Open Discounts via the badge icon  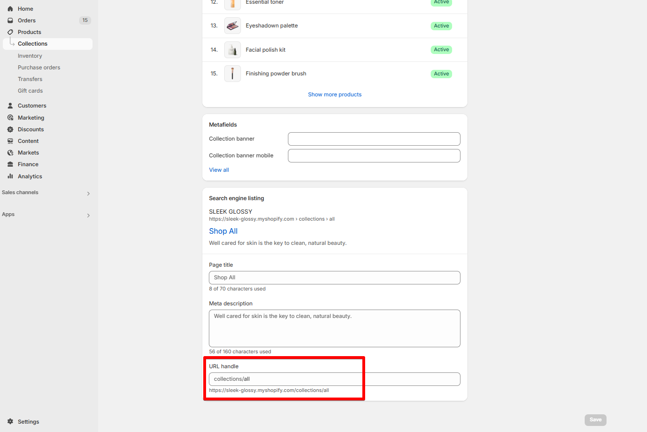[10, 129]
